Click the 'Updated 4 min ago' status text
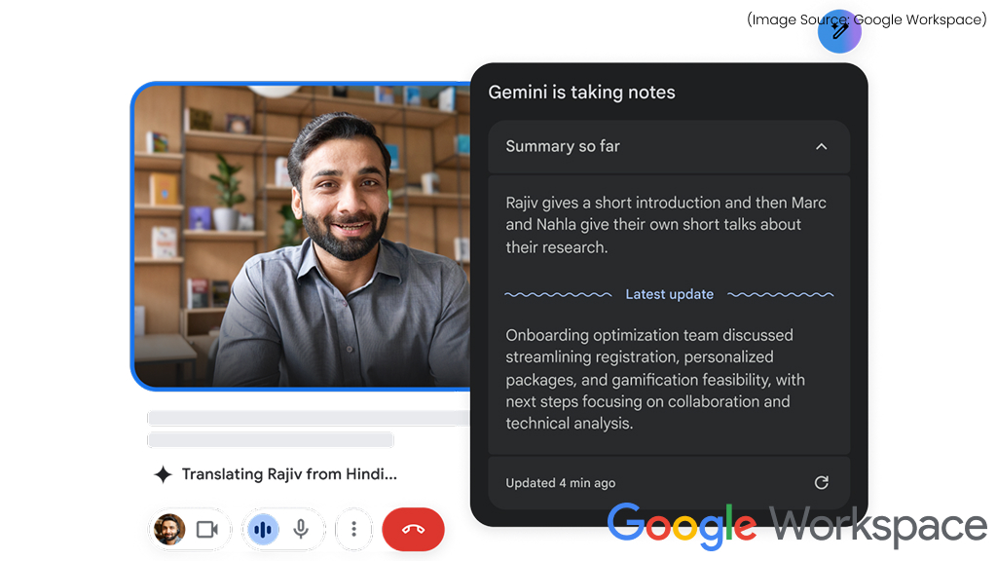 561,483
